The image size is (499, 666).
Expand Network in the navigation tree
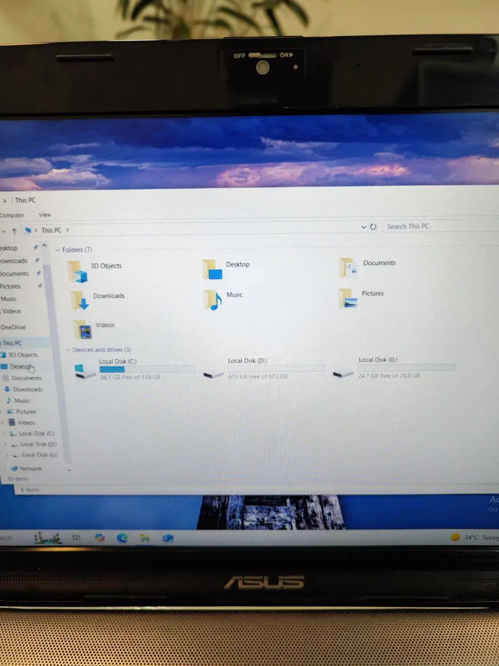[5, 468]
